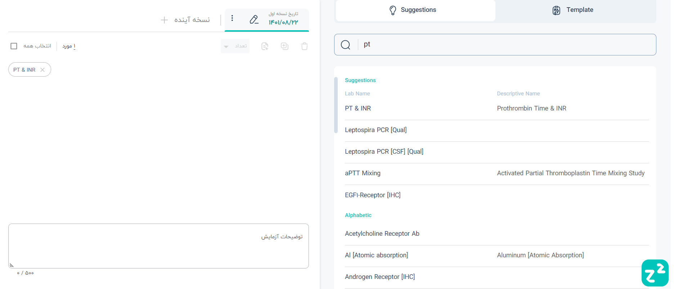
Task: Click the search magnifier icon
Action: point(346,45)
